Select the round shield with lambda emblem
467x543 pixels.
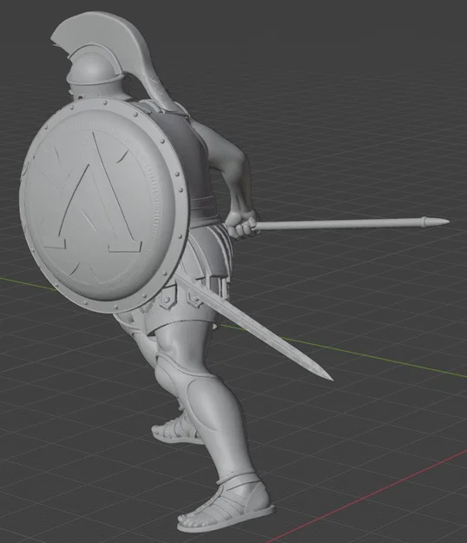pos(104,205)
